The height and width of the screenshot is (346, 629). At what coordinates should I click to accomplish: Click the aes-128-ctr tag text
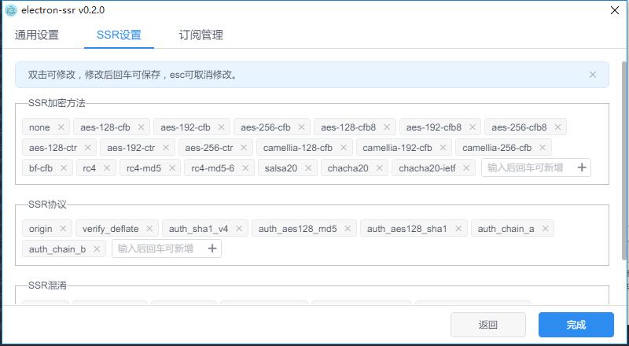click(x=53, y=148)
